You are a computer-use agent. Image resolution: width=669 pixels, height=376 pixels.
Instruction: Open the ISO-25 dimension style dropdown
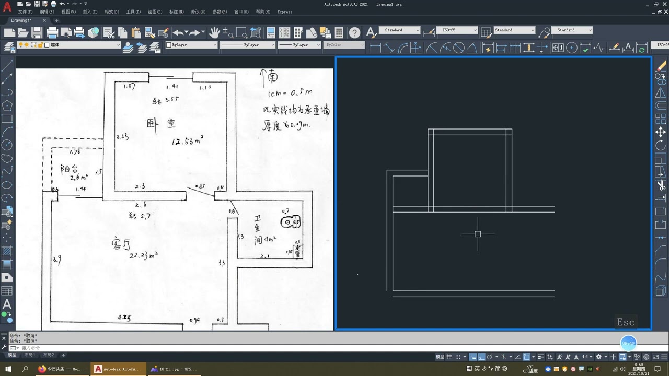tap(475, 30)
